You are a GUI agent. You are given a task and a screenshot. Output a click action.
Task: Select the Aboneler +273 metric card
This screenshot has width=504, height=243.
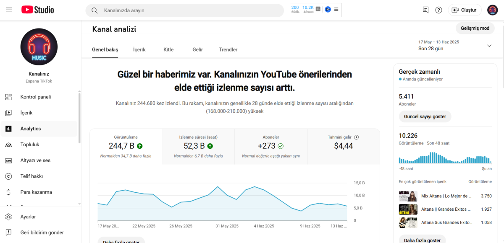[x=271, y=147]
